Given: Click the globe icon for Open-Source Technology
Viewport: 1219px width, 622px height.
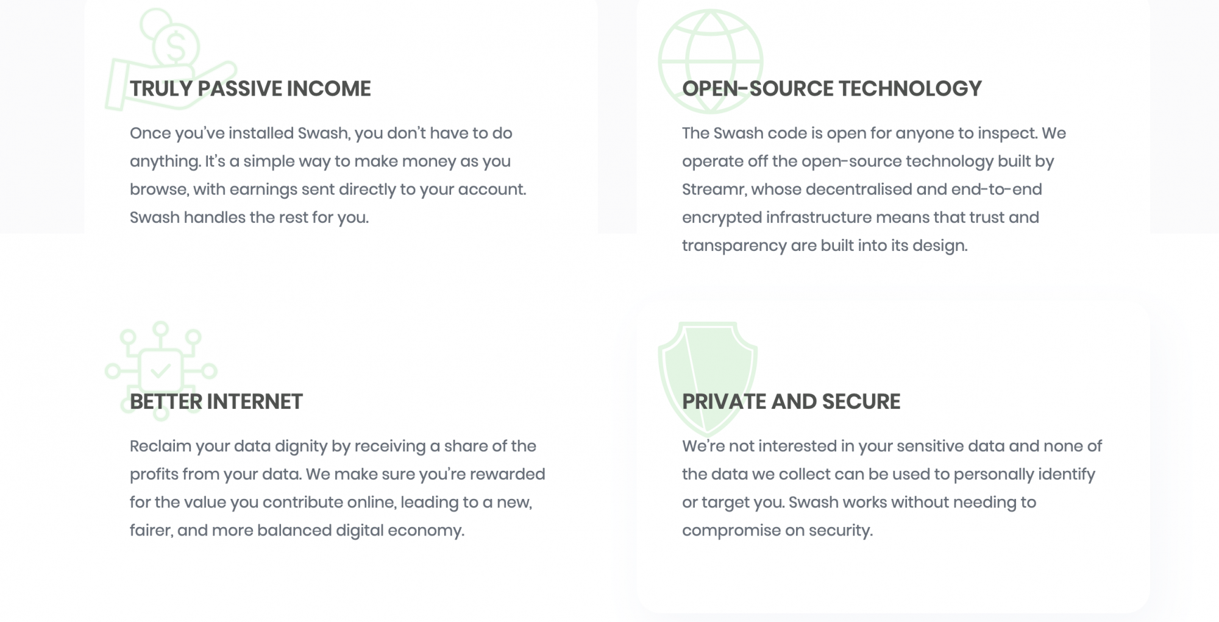Looking at the screenshot, I should click(711, 61).
